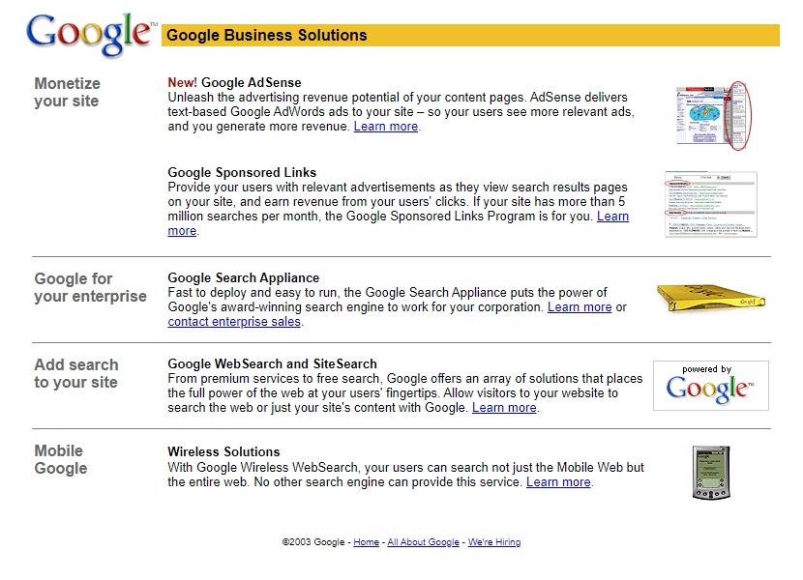
Task: Click the 'Wireless Solutions' heading
Action: (223, 451)
